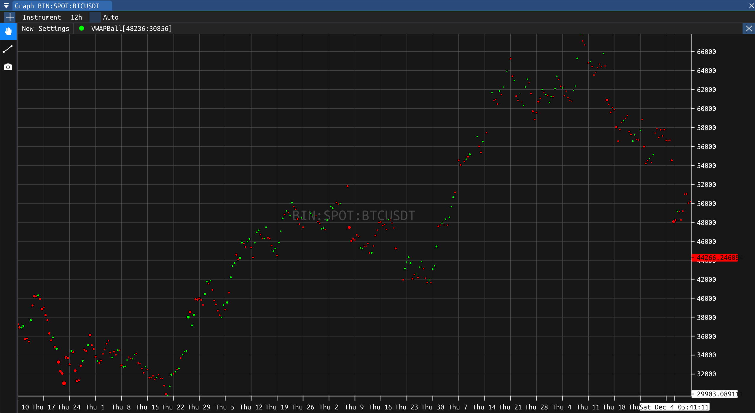Viewport: 755px width, 413px height.
Task: Toggle the green VWAPBall indicator dot
Action: [x=82, y=28]
